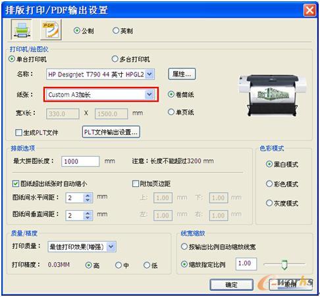Open PLT文件输出设置 settings
The width and height of the screenshot is (320, 297).
(111, 132)
